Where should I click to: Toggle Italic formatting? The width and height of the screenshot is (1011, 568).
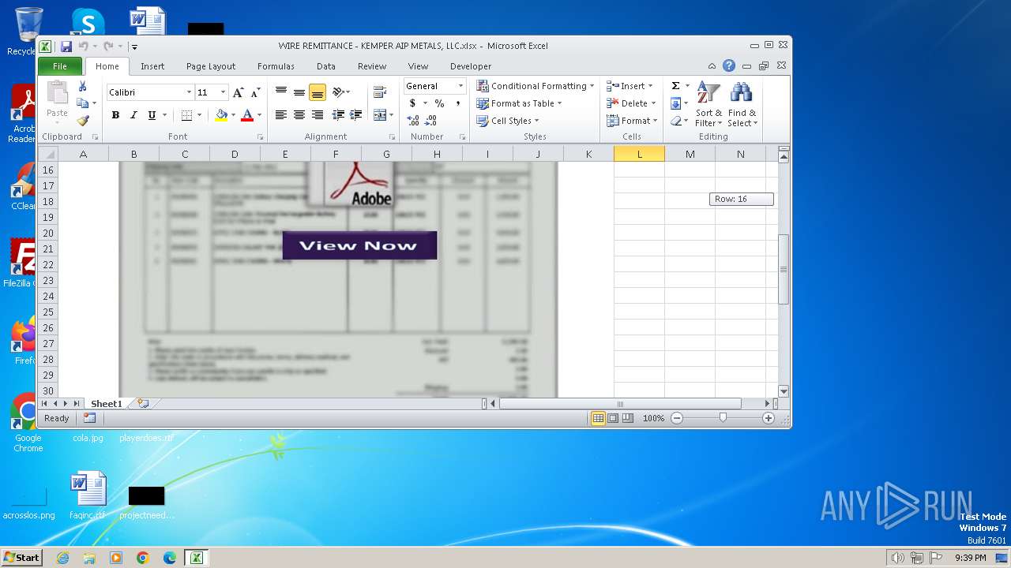[x=133, y=115]
